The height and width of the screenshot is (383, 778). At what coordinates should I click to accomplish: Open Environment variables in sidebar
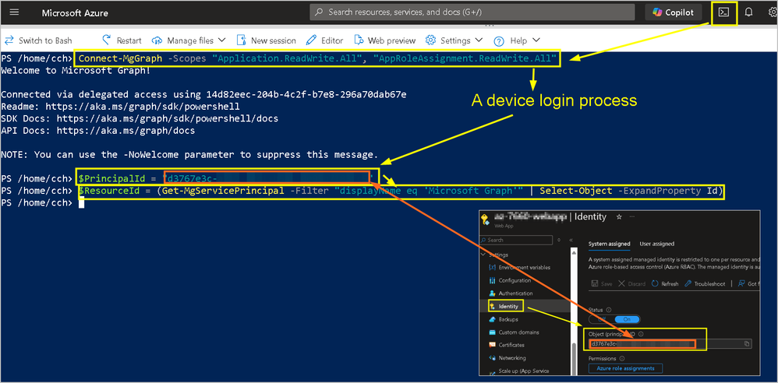(519, 268)
